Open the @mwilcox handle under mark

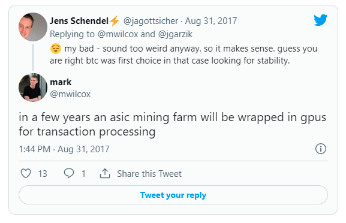coord(70,94)
